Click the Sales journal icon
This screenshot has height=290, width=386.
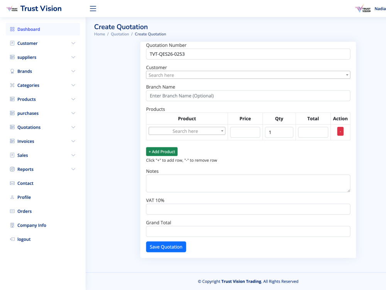pos(12,155)
